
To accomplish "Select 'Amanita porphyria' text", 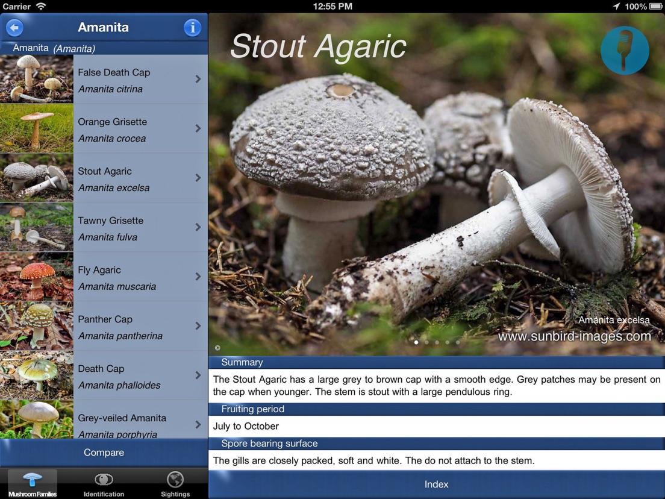I will [117, 434].
